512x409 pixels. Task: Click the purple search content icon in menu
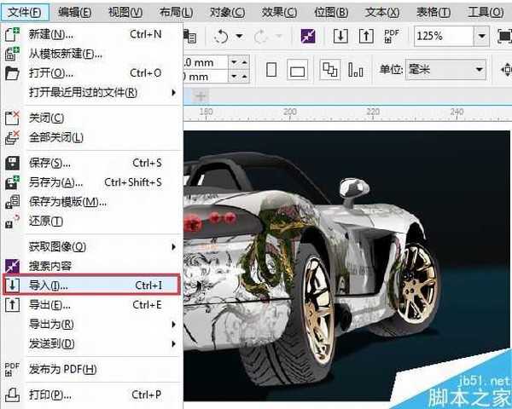tap(12, 266)
